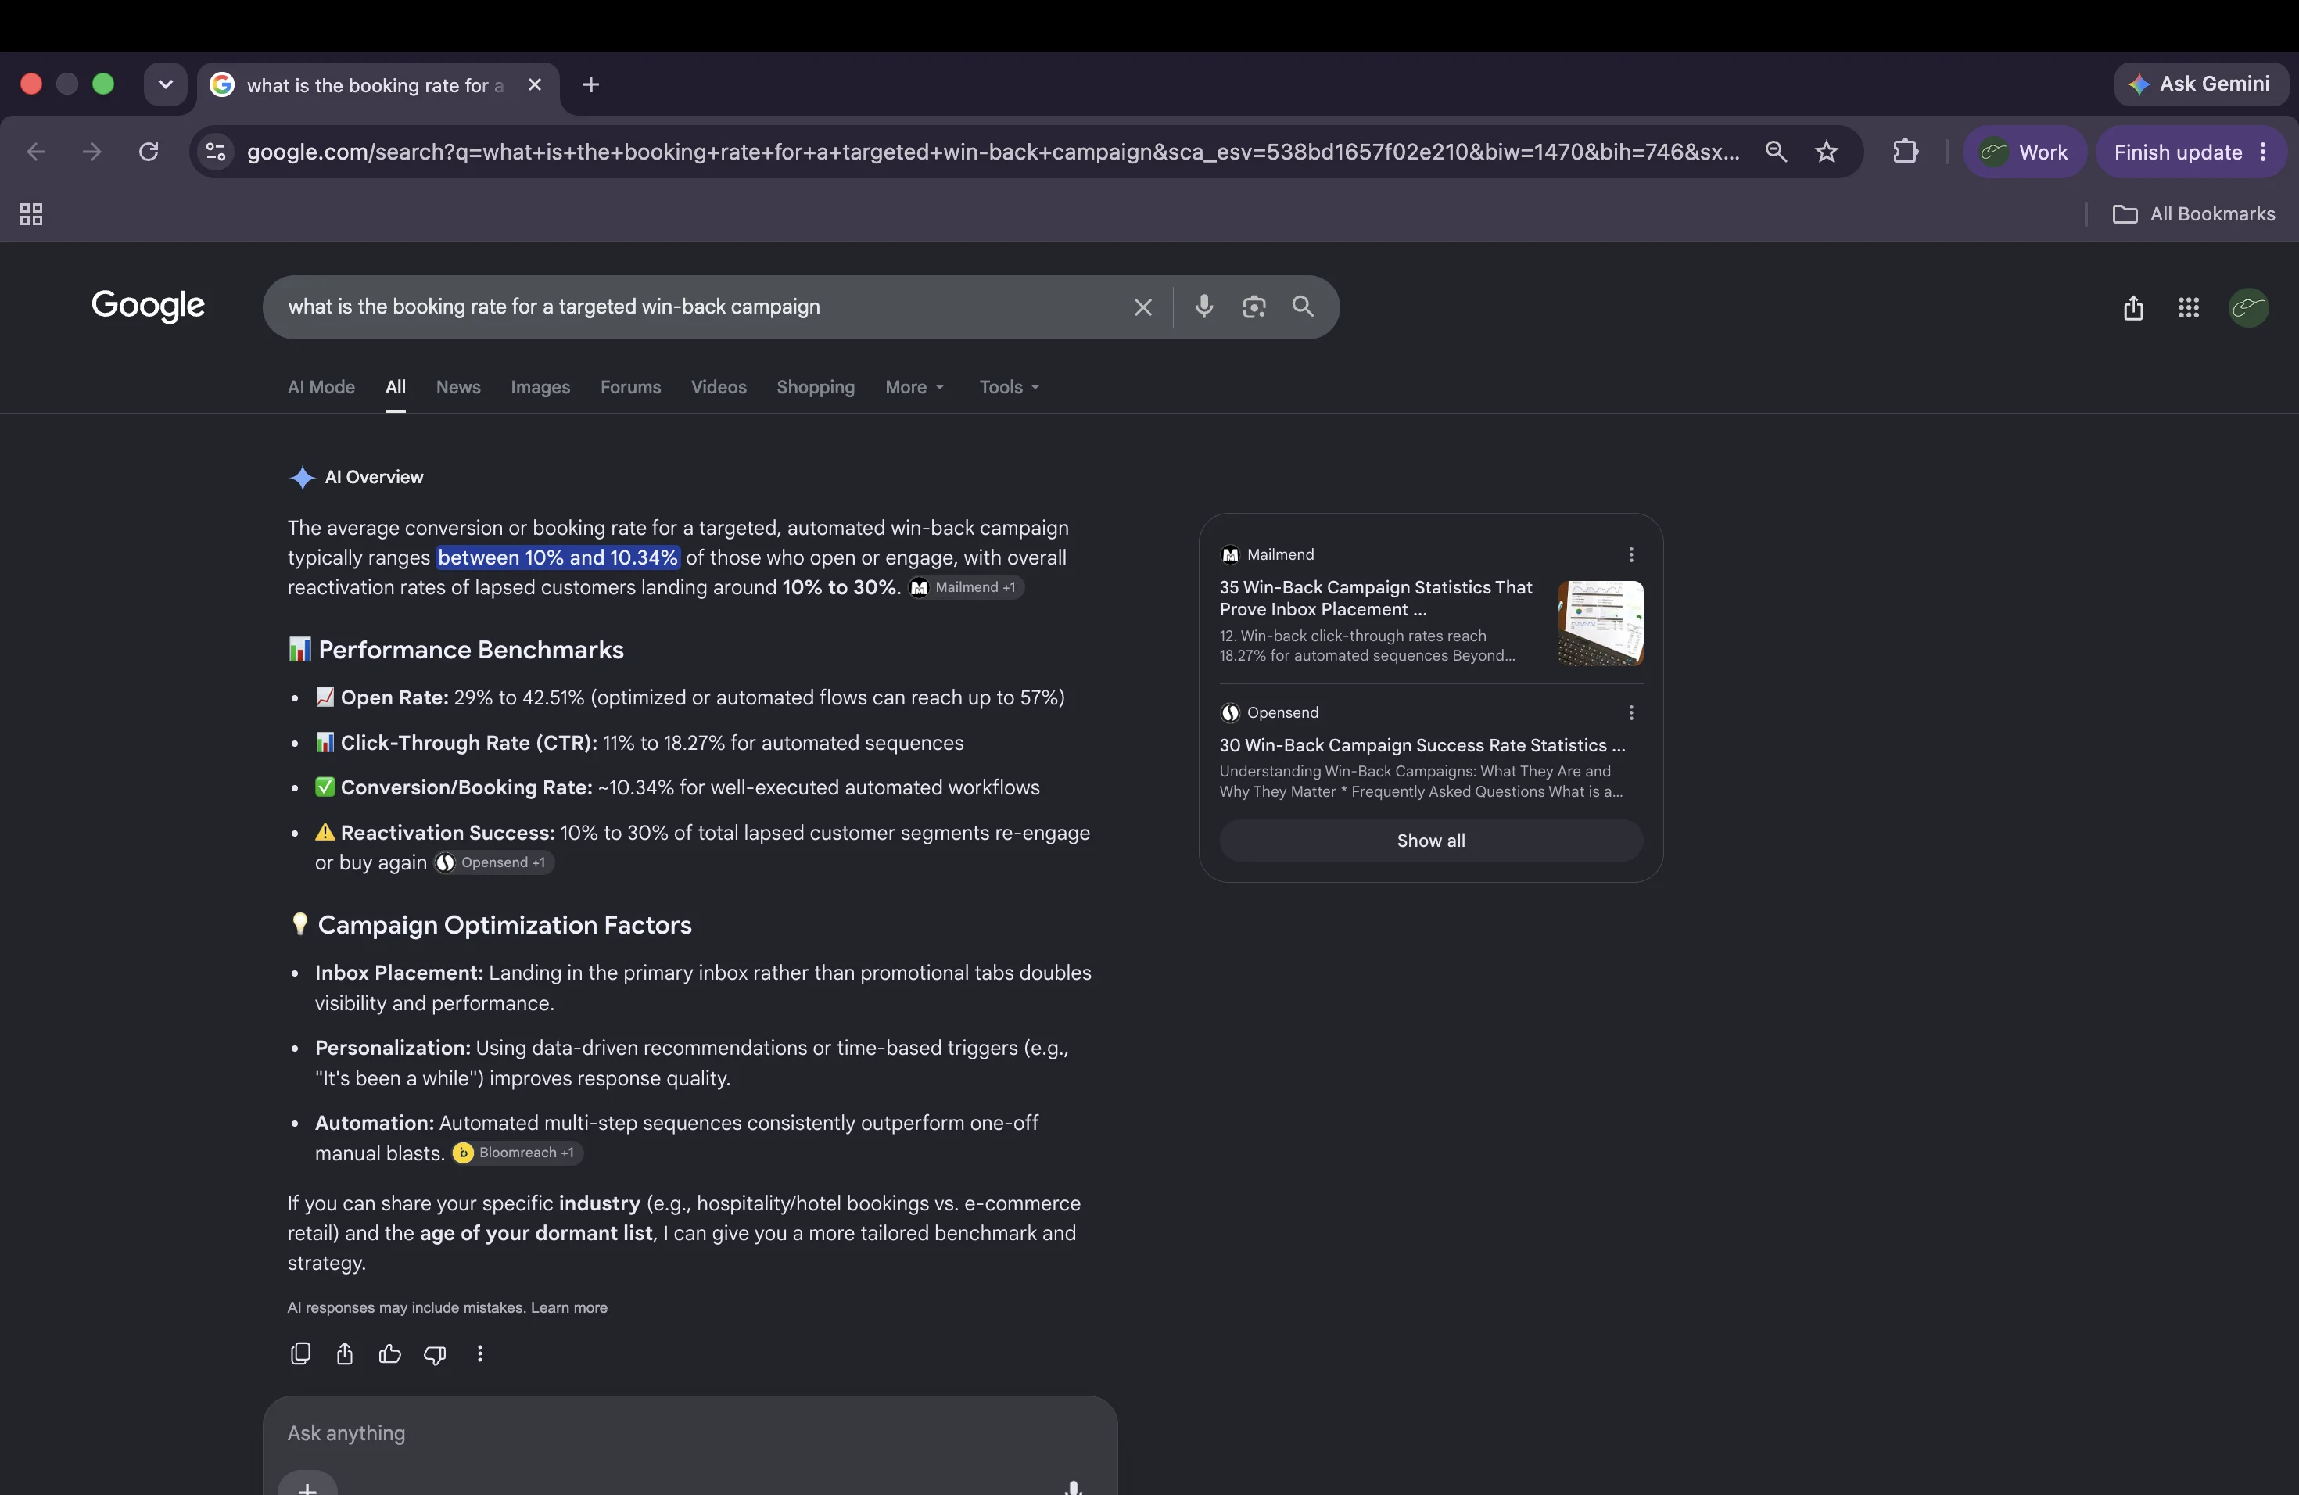Copy the AI Overview response

(300, 1353)
